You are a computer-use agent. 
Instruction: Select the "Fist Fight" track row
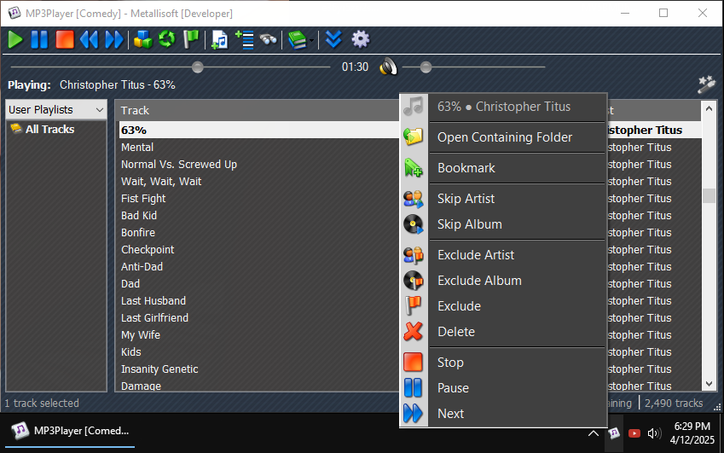143,199
